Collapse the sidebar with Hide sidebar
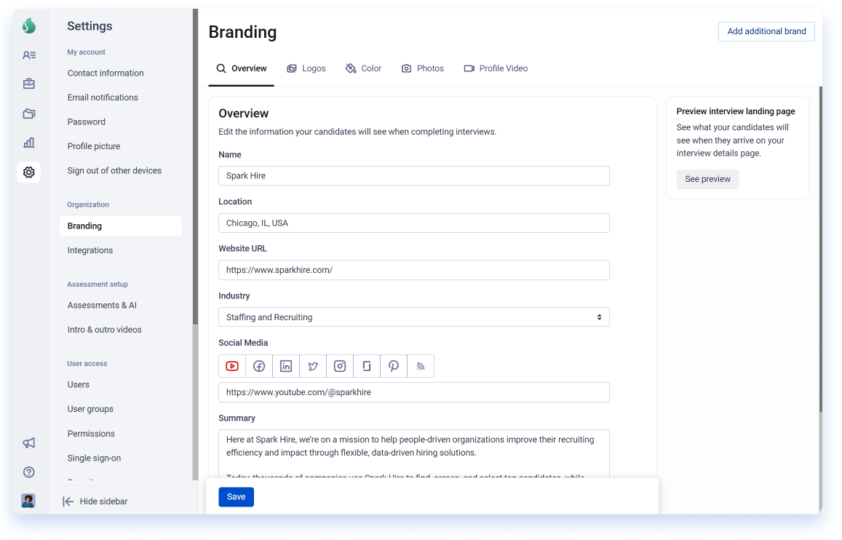Viewport: 842px width, 540px height. click(x=95, y=501)
